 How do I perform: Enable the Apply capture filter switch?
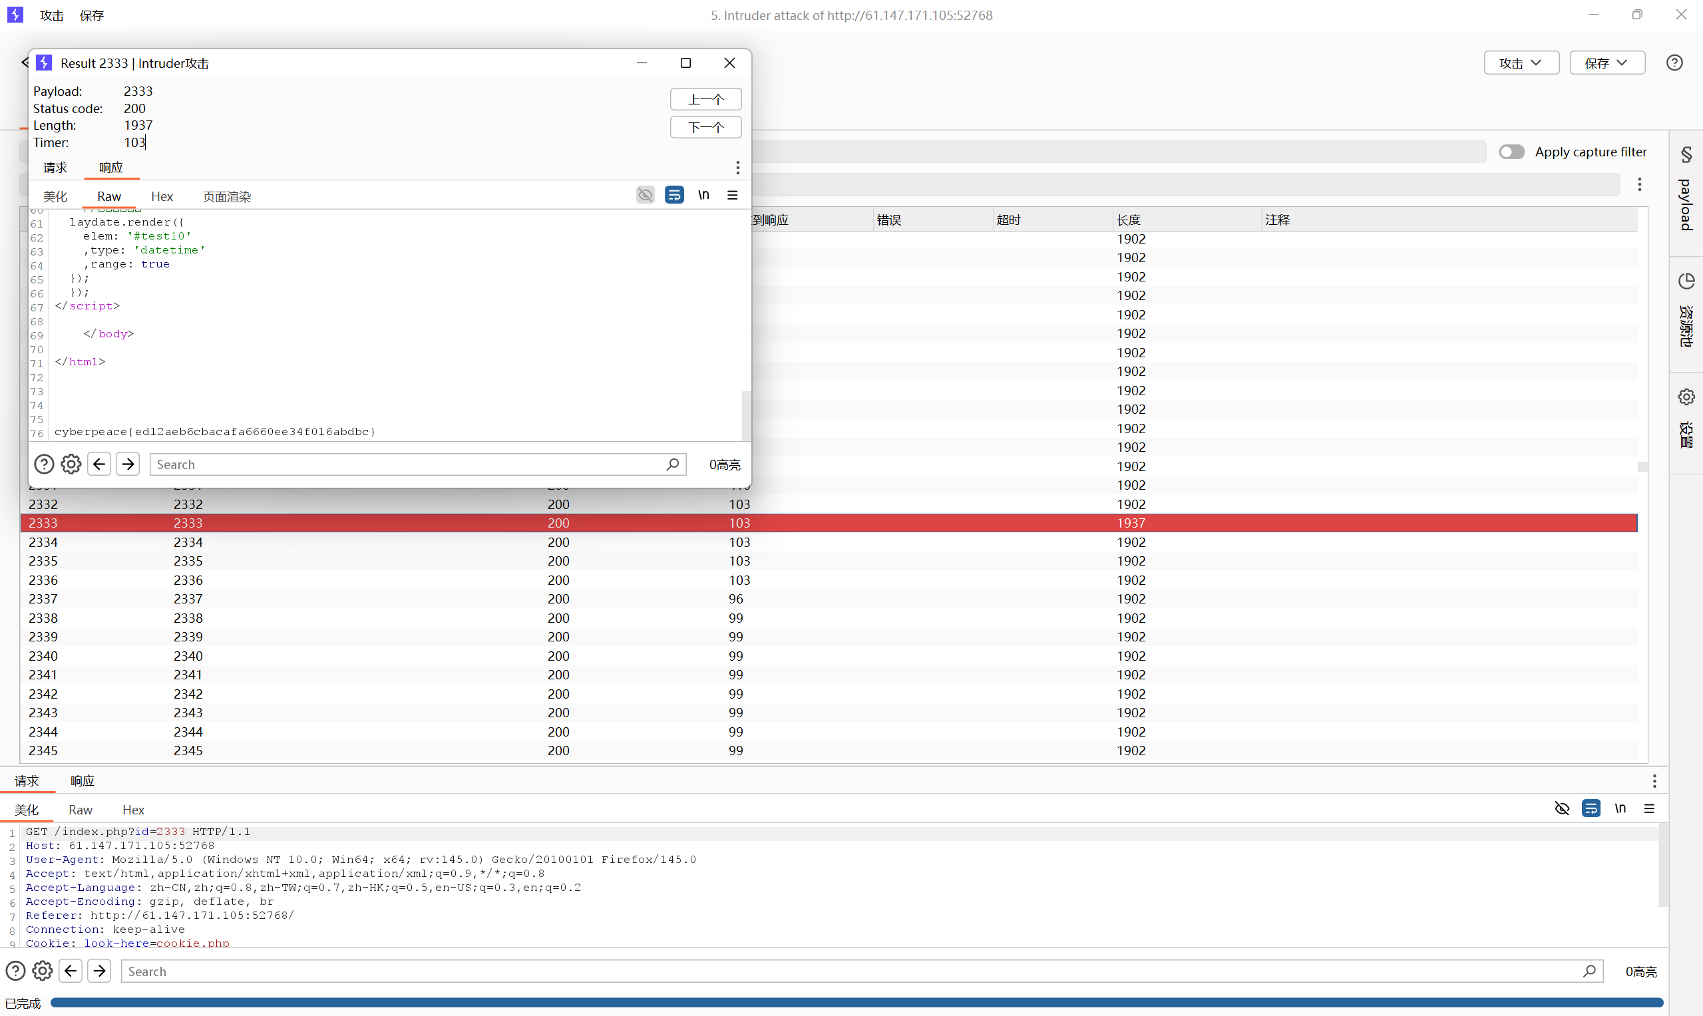pyautogui.click(x=1511, y=152)
